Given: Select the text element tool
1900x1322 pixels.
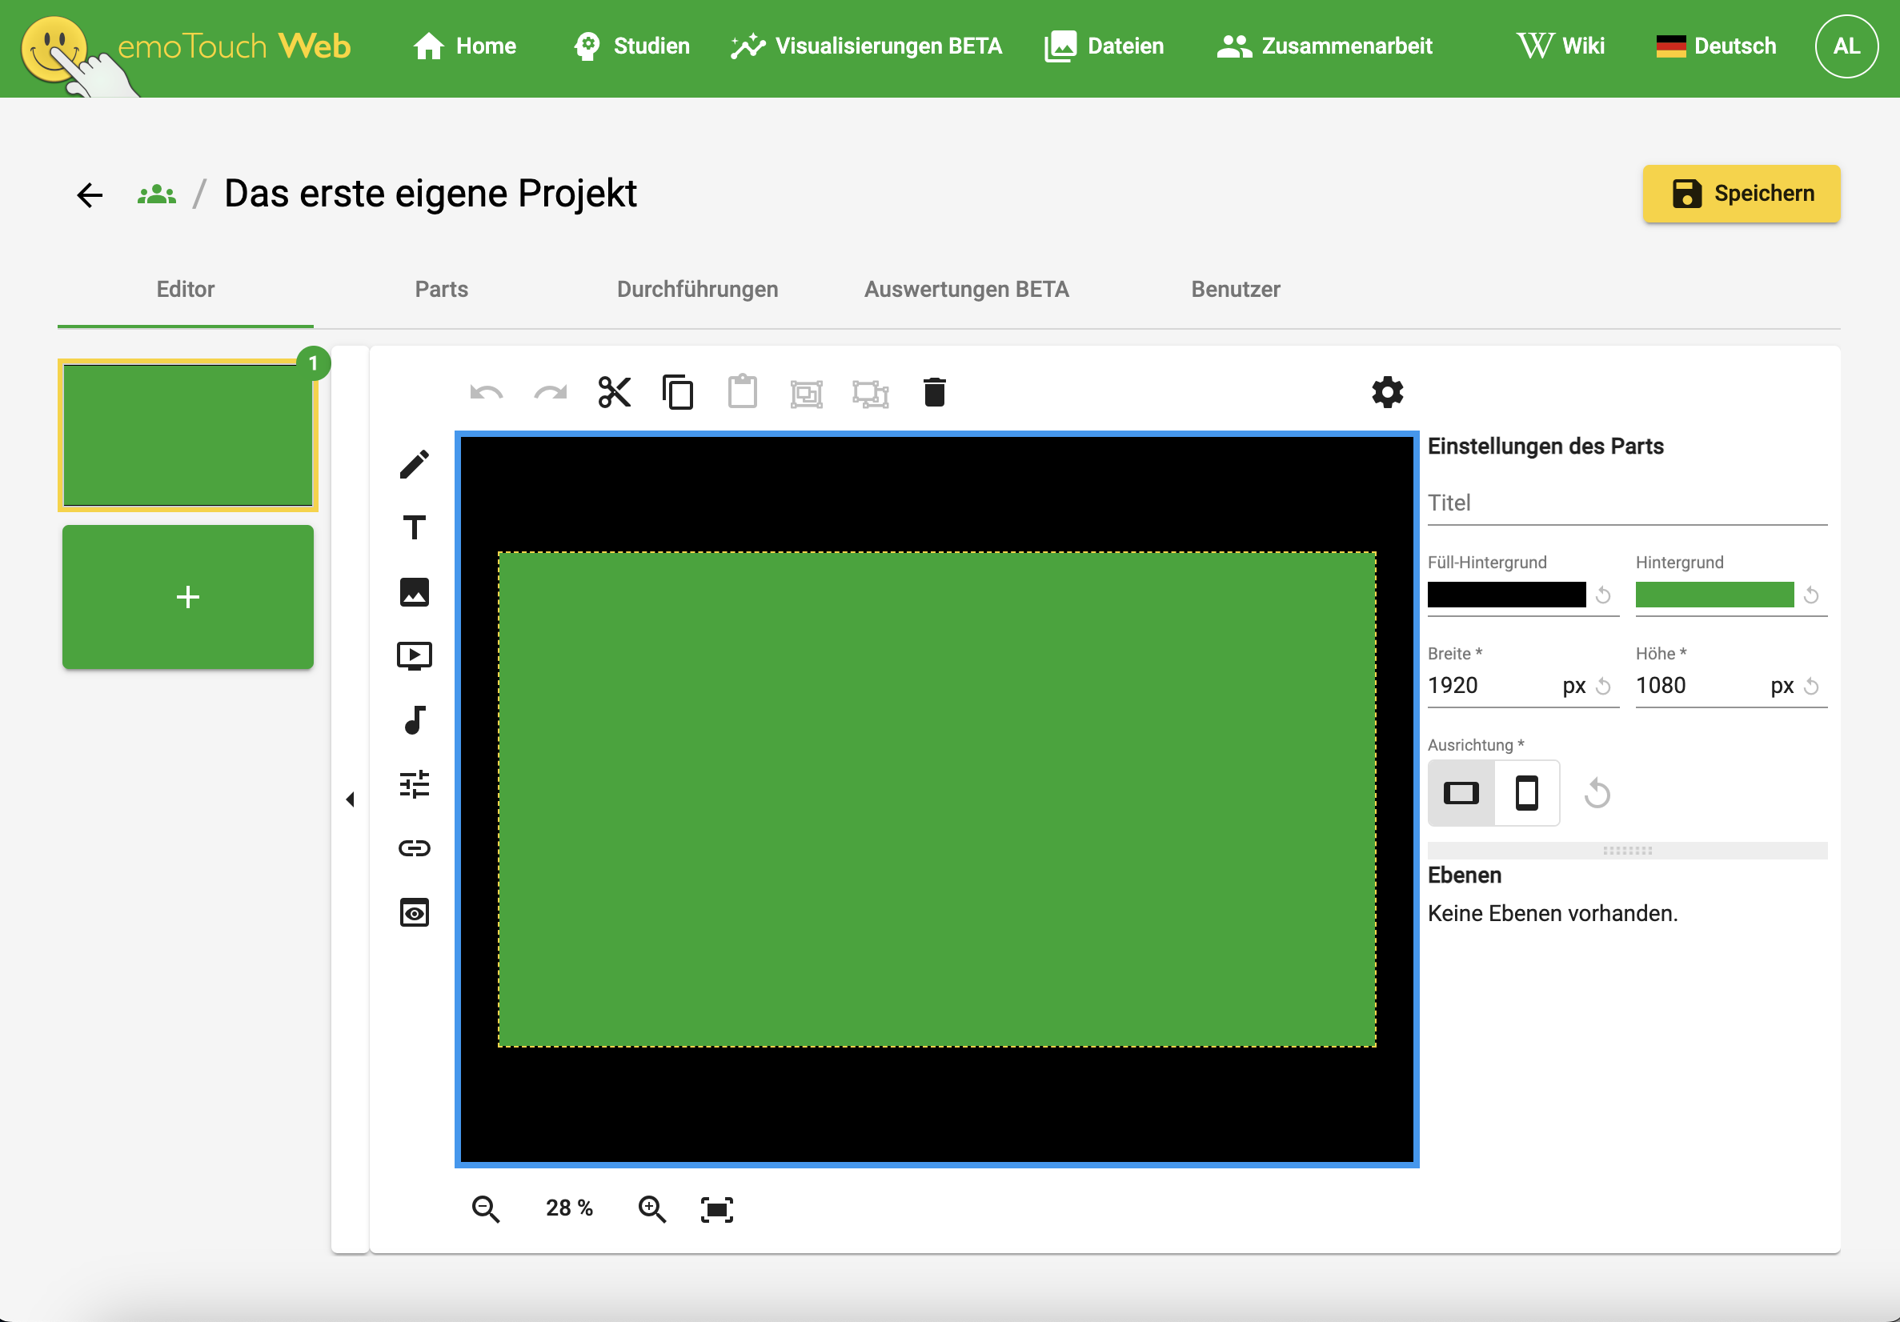Looking at the screenshot, I should point(414,528).
